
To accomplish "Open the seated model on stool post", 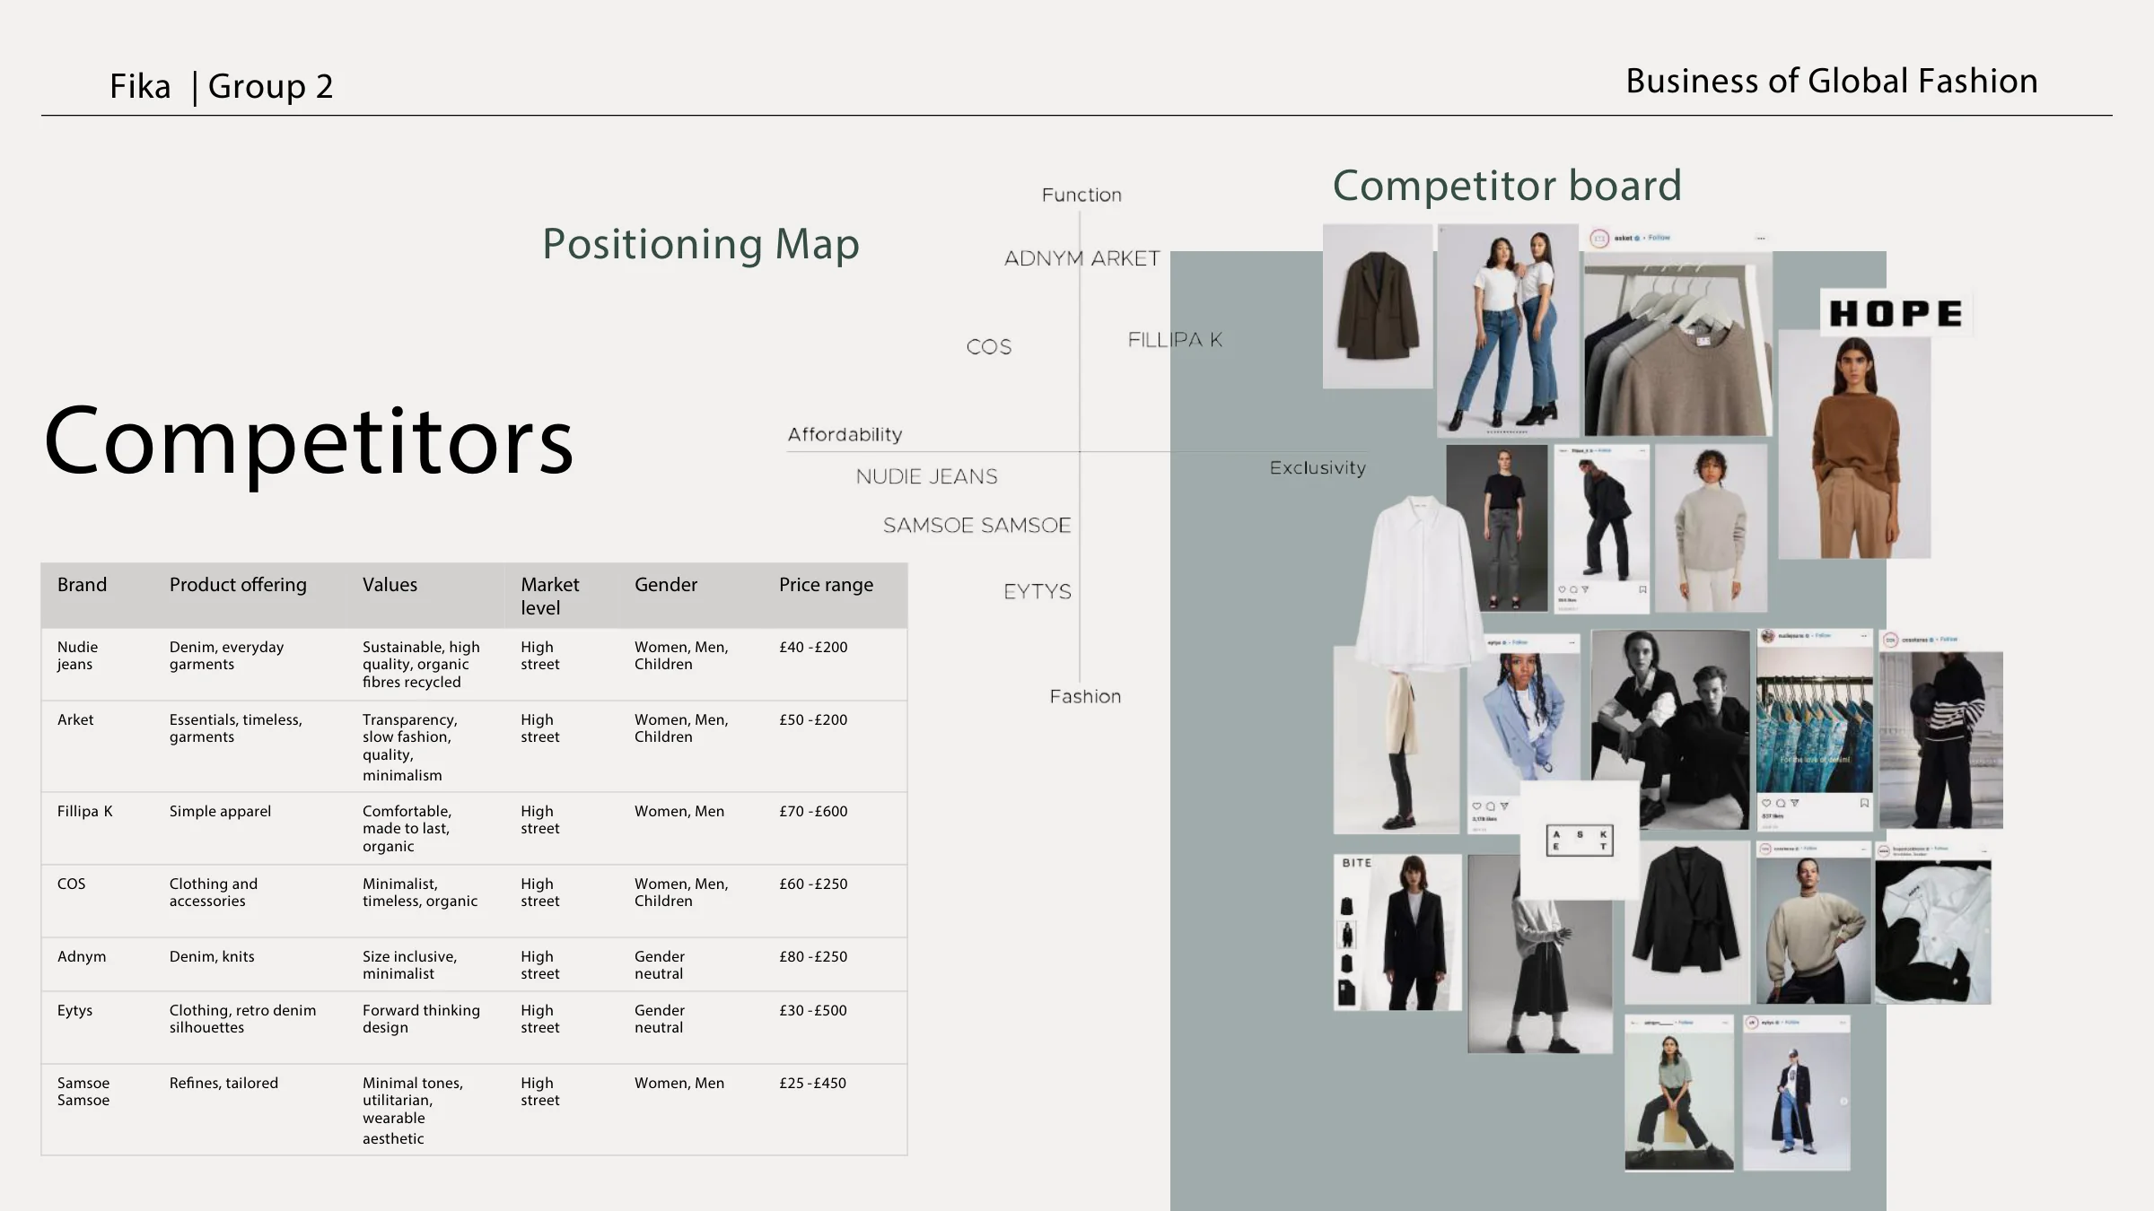I will [1679, 1093].
